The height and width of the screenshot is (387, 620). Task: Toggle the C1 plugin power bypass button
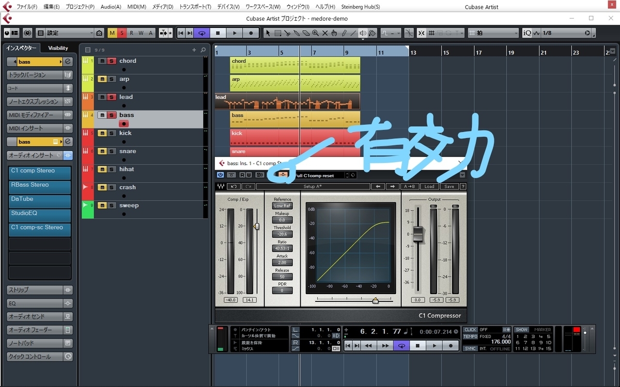pyautogui.click(x=220, y=175)
